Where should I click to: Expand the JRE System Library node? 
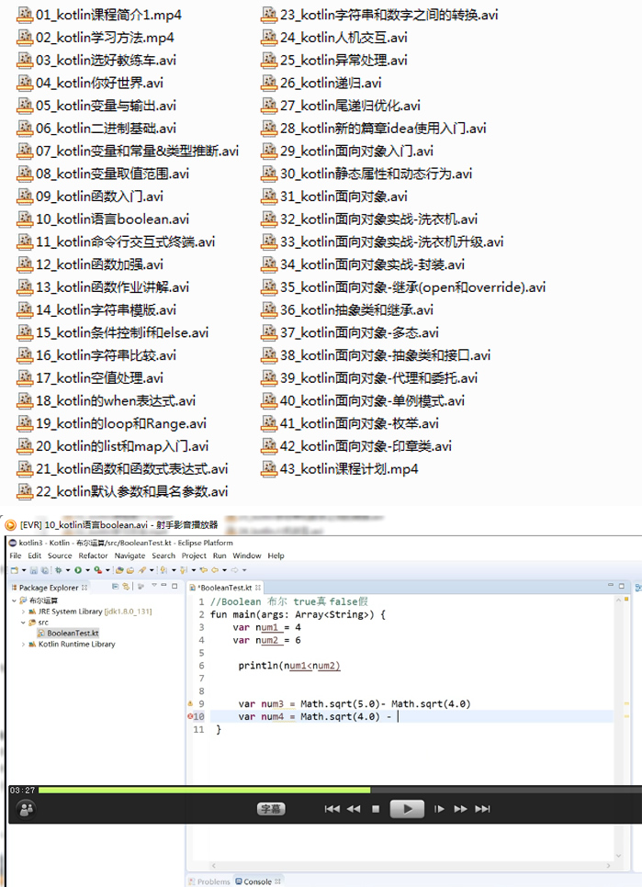tap(23, 611)
